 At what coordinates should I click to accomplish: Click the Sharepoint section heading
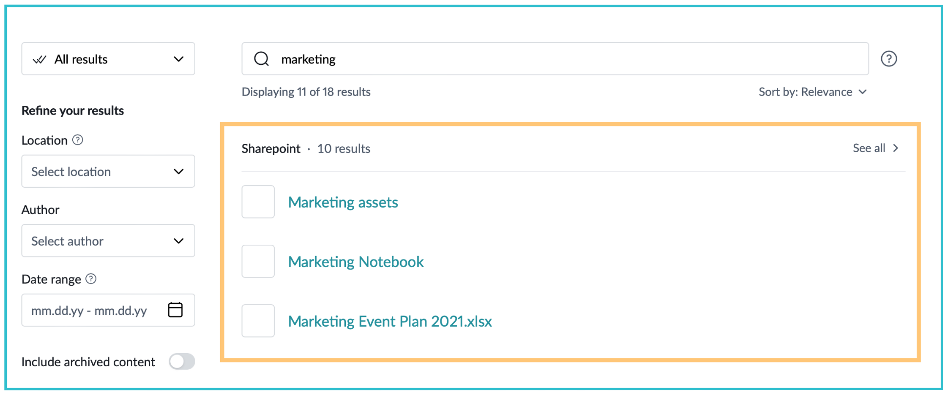click(x=271, y=149)
